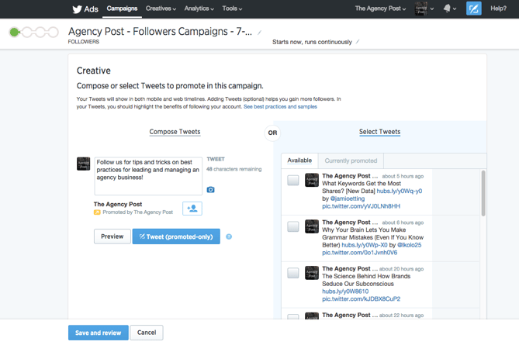
Task: Open the notifications bell icon
Action: (x=447, y=9)
